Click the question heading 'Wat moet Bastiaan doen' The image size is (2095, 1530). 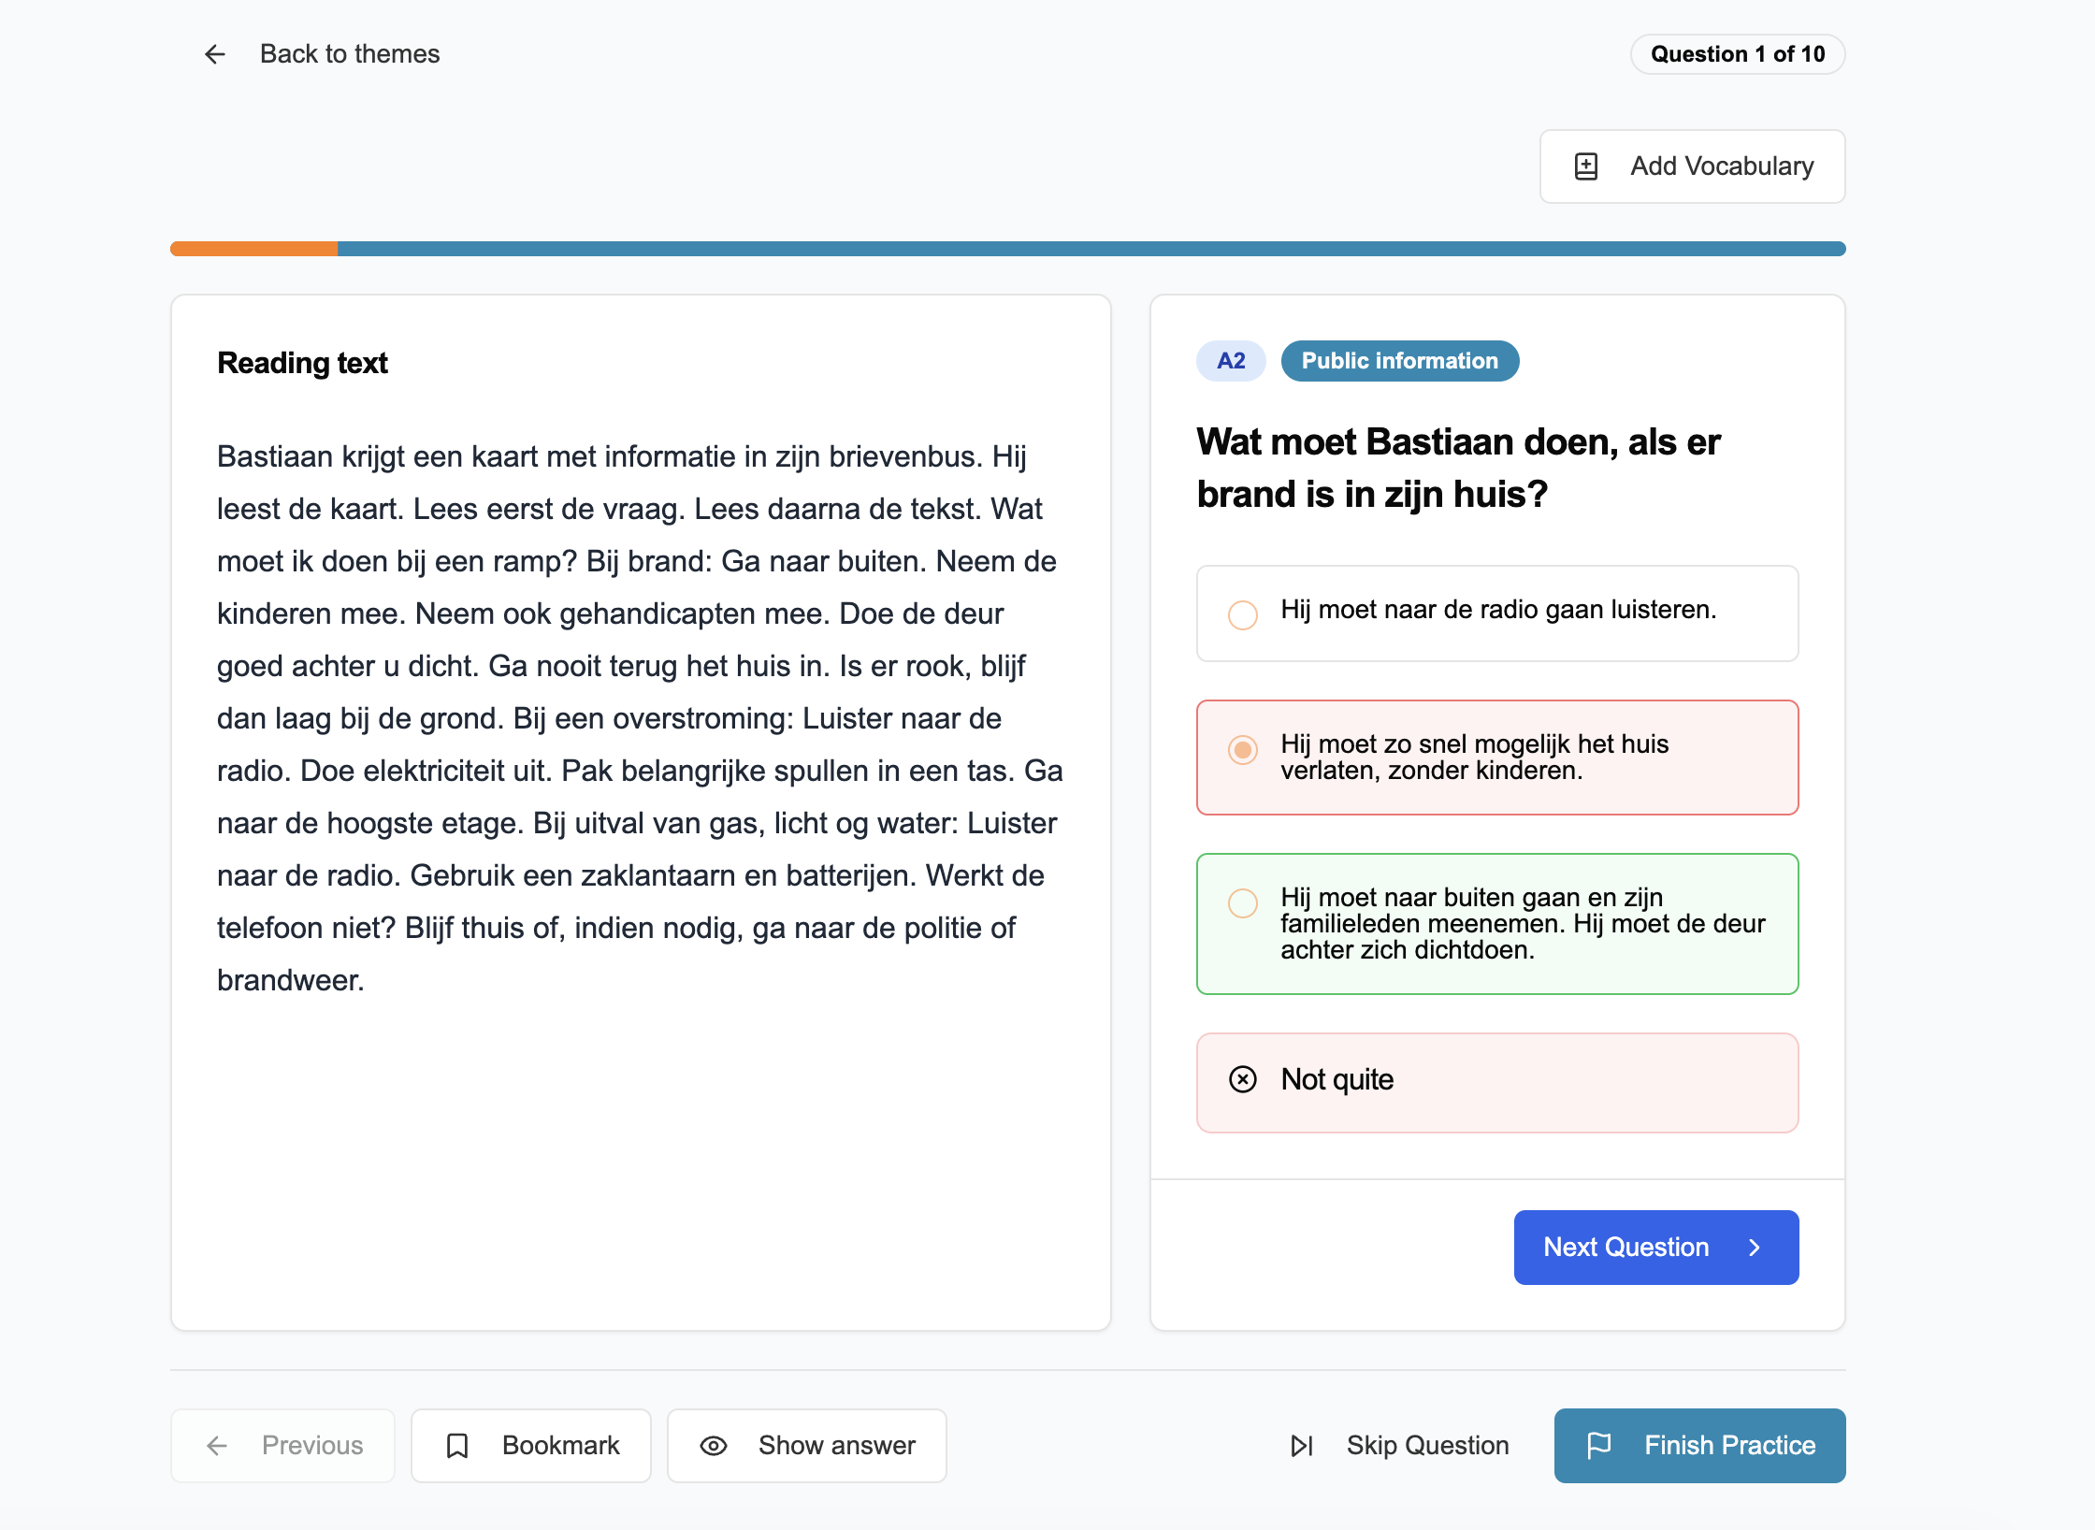pos(1458,468)
